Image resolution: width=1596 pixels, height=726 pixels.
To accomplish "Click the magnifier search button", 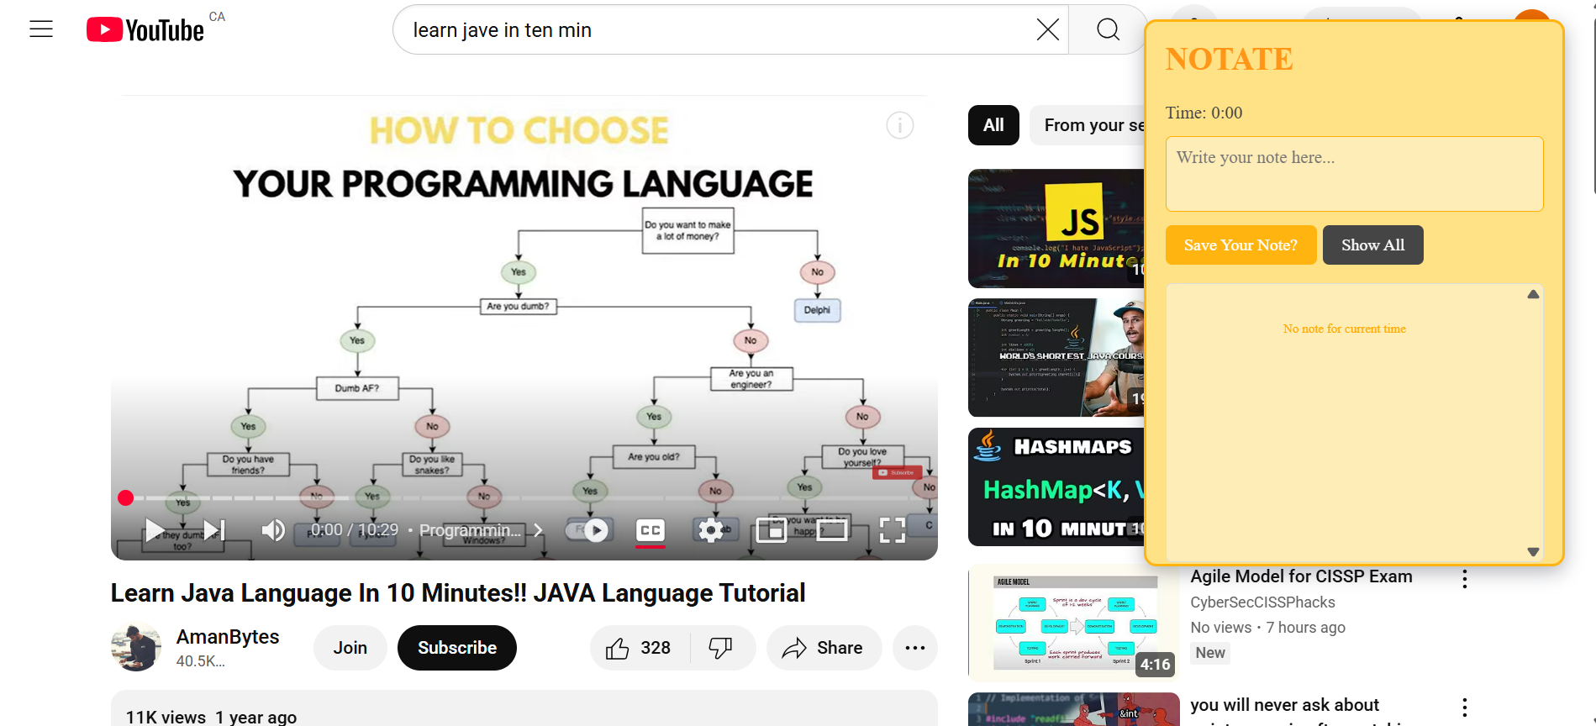I will tap(1108, 30).
